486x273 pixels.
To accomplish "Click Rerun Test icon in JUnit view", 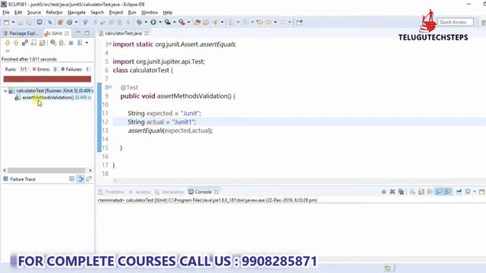I will 53,42.
